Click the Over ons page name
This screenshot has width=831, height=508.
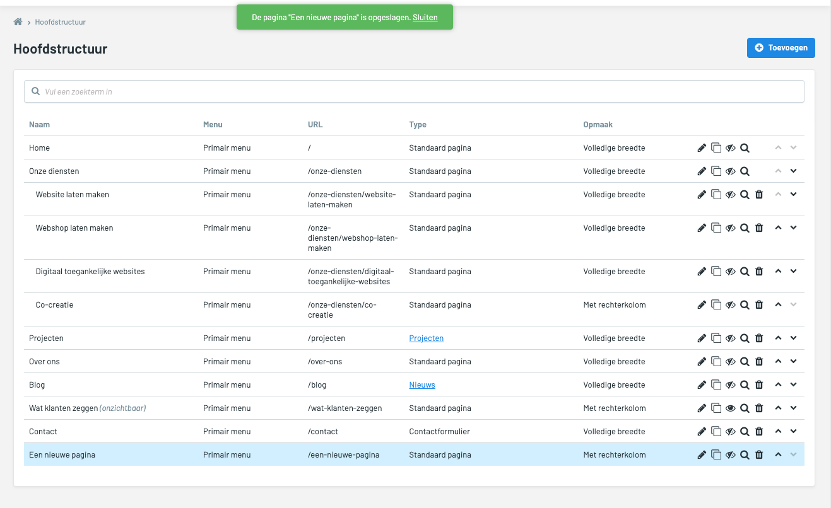[x=44, y=362]
